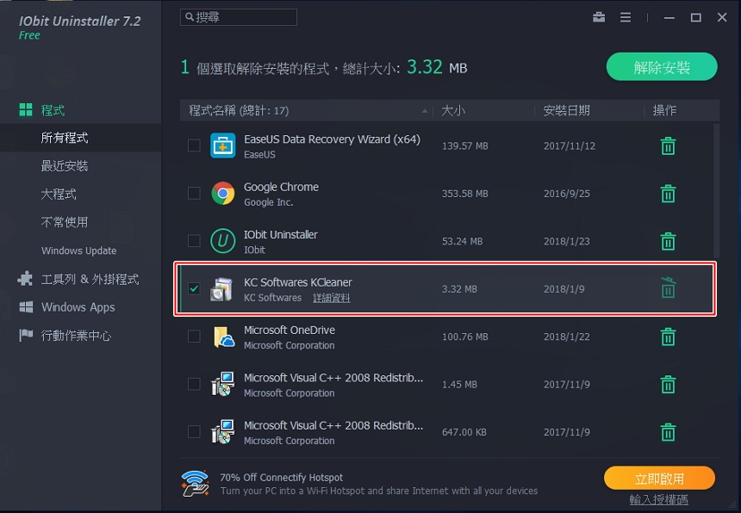
Task: Click the "Google Inc." publisher text
Action: click(x=269, y=202)
